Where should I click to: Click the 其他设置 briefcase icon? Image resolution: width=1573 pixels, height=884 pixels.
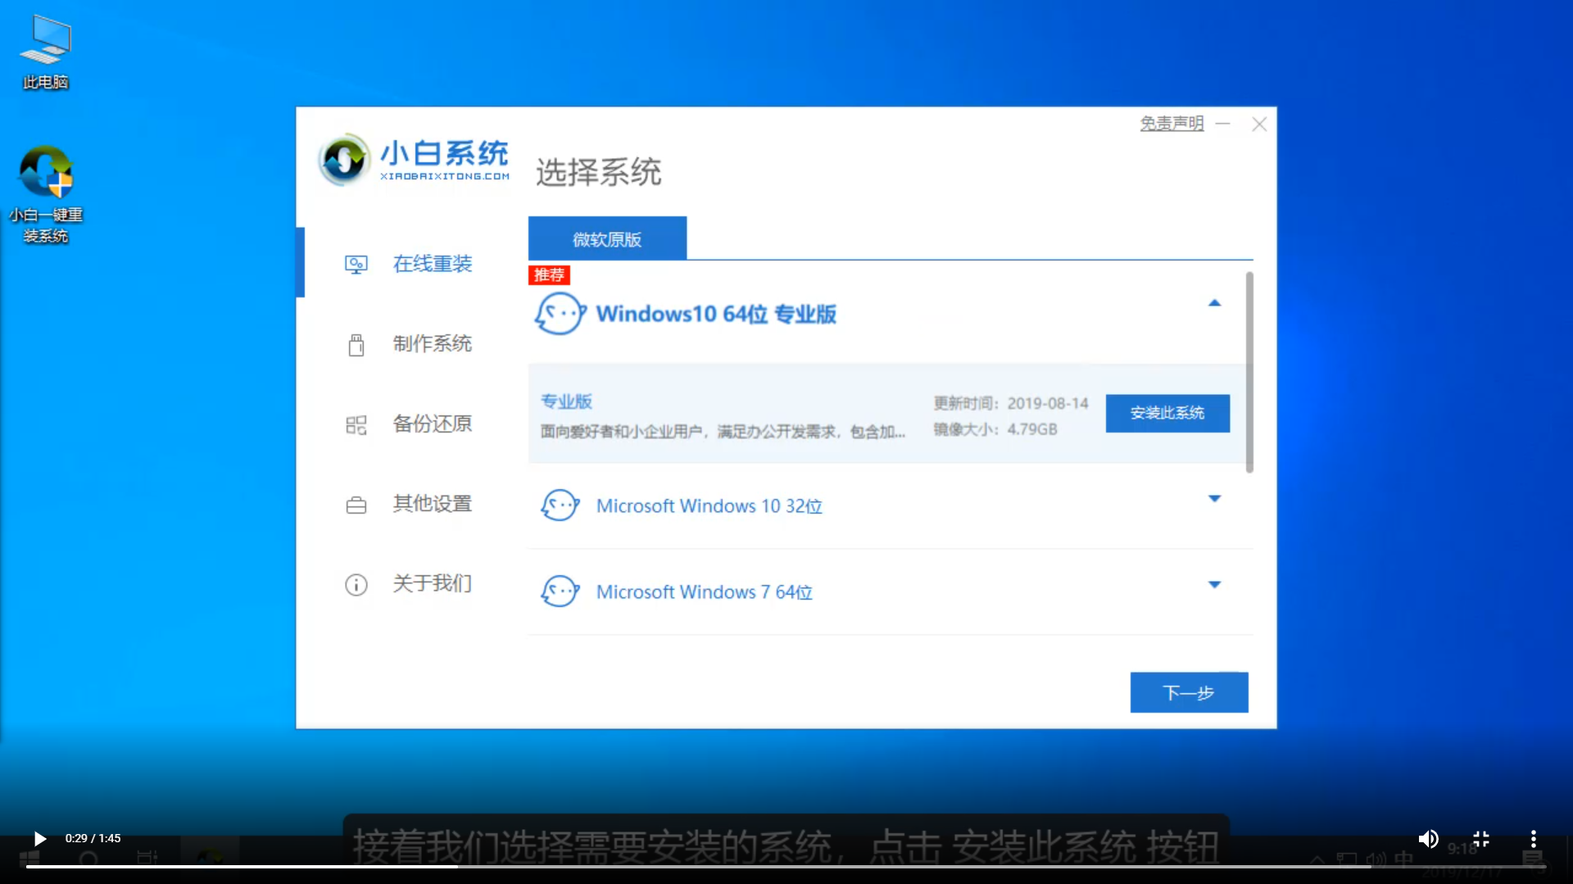click(x=356, y=505)
